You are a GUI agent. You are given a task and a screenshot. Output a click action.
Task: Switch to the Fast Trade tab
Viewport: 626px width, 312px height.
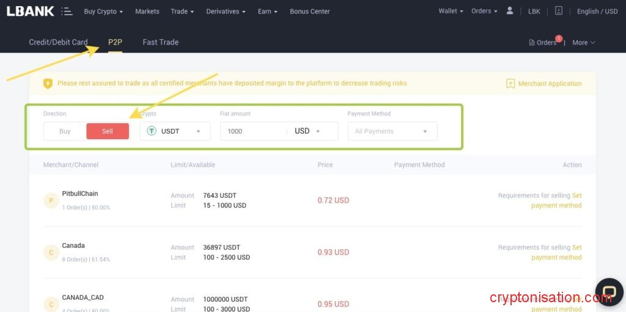click(160, 42)
